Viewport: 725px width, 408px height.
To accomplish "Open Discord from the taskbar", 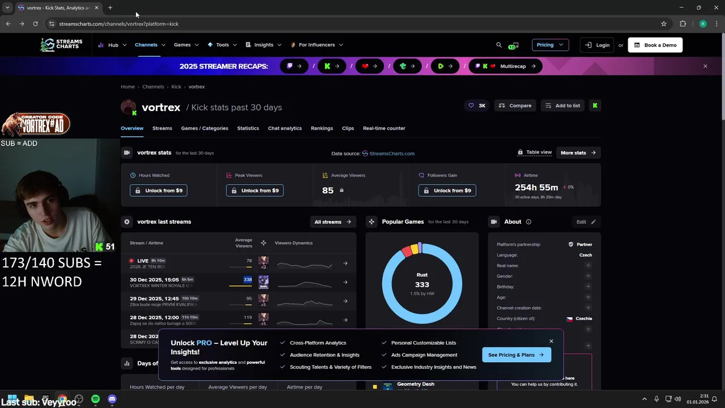I will click(x=112, y=399).
